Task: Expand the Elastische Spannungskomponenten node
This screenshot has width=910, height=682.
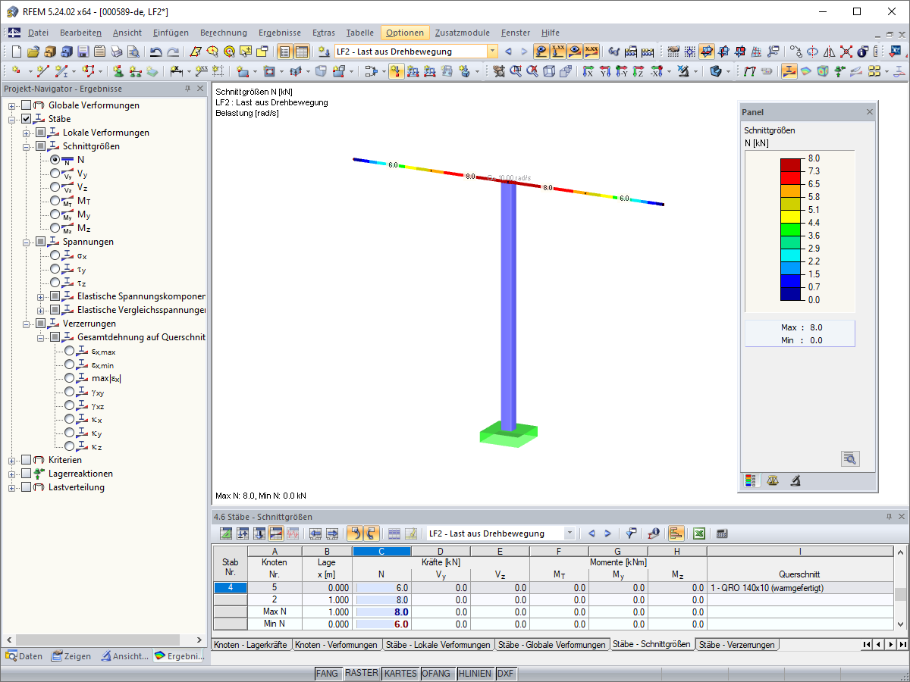Action: pos(41,296)
